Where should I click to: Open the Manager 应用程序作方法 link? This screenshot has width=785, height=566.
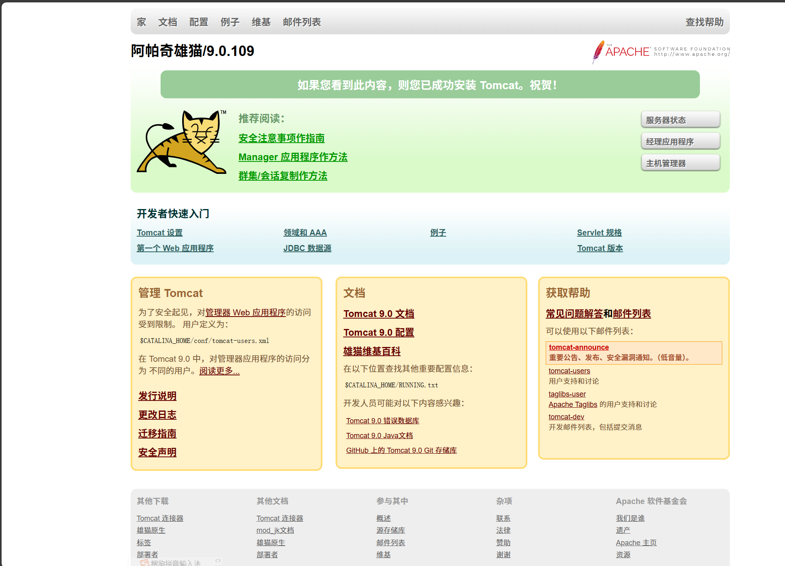tap(293, 157)
